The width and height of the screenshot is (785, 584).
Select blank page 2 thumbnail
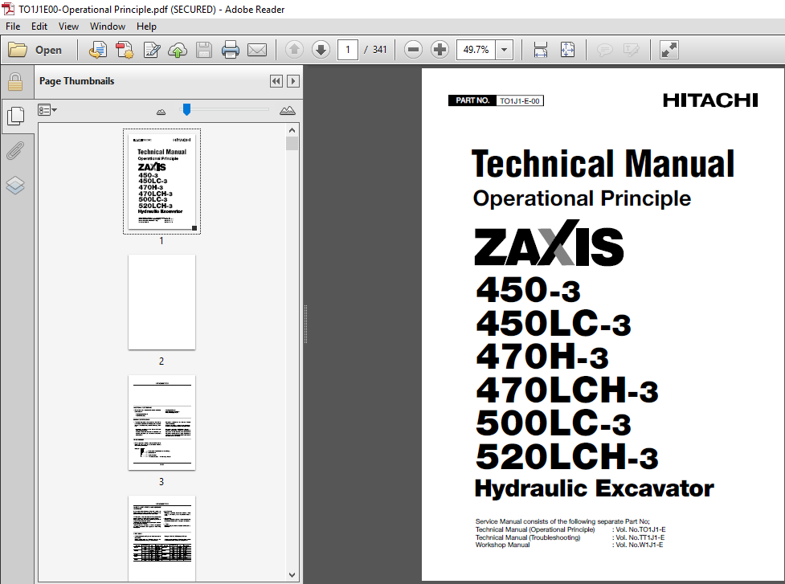[x=161, y=302]
